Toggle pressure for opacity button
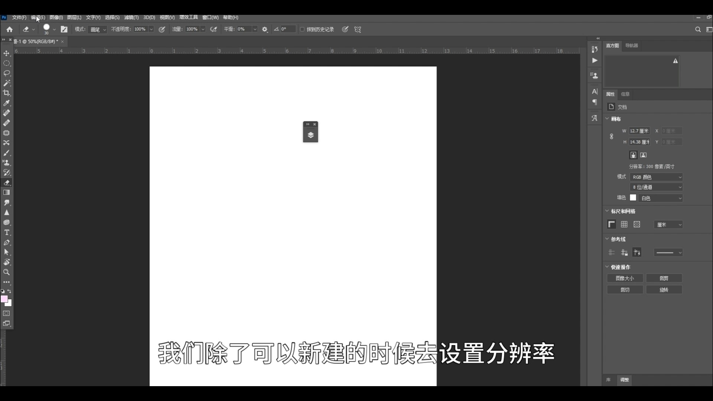This screenshot has height=401, width=713. coord(162,29)
